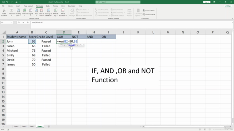234x131 pixels.
Task: Click the Share button
Action: click(x=228, y=6)
